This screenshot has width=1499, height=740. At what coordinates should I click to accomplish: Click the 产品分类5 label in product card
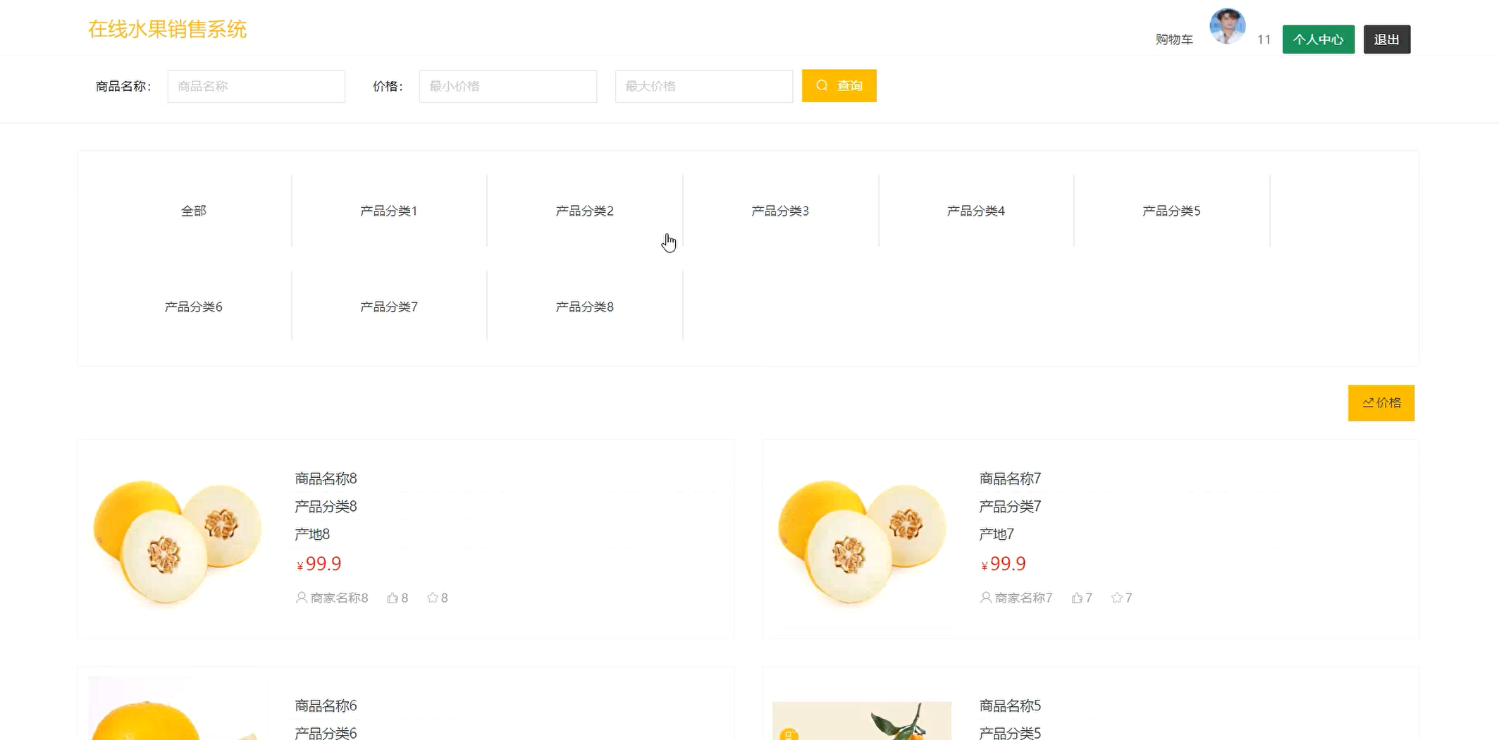tap(1010, 733)
